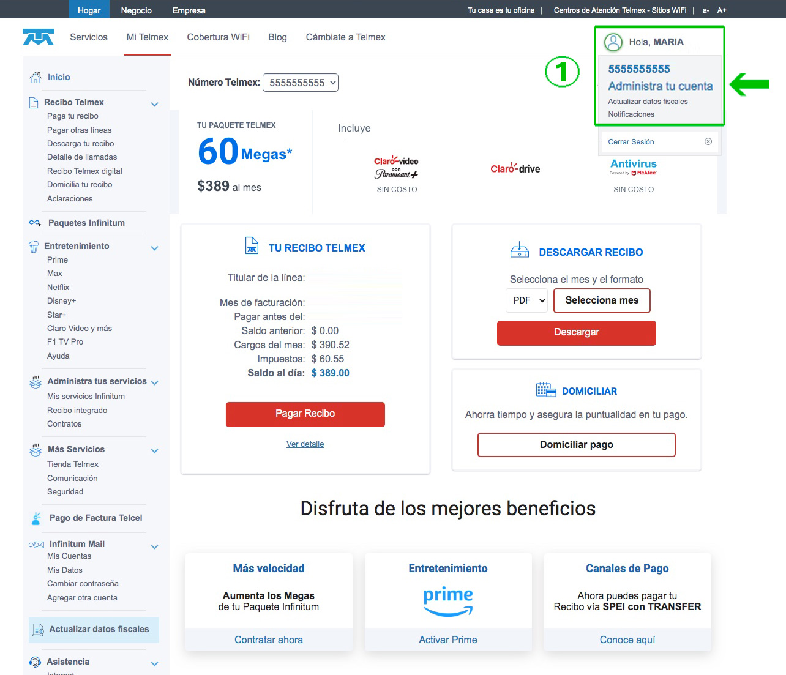
Task: Collapse the Más Servicios chevron
Action: click(x=155, y=450)
